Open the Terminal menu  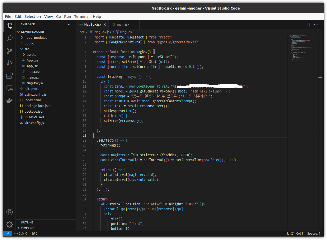click(x=82, y=16)
